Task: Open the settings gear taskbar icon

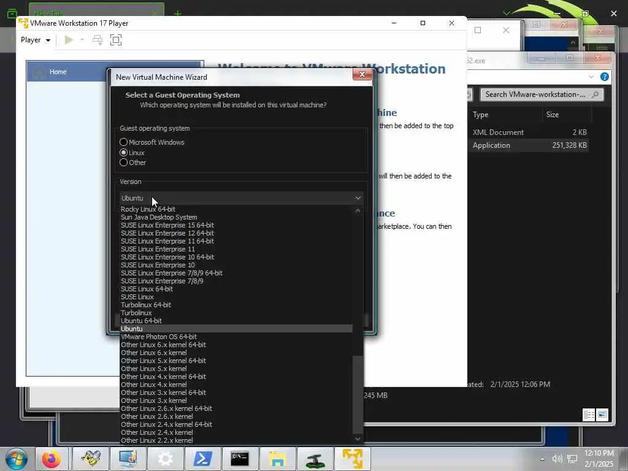Action: click(165, 459)
